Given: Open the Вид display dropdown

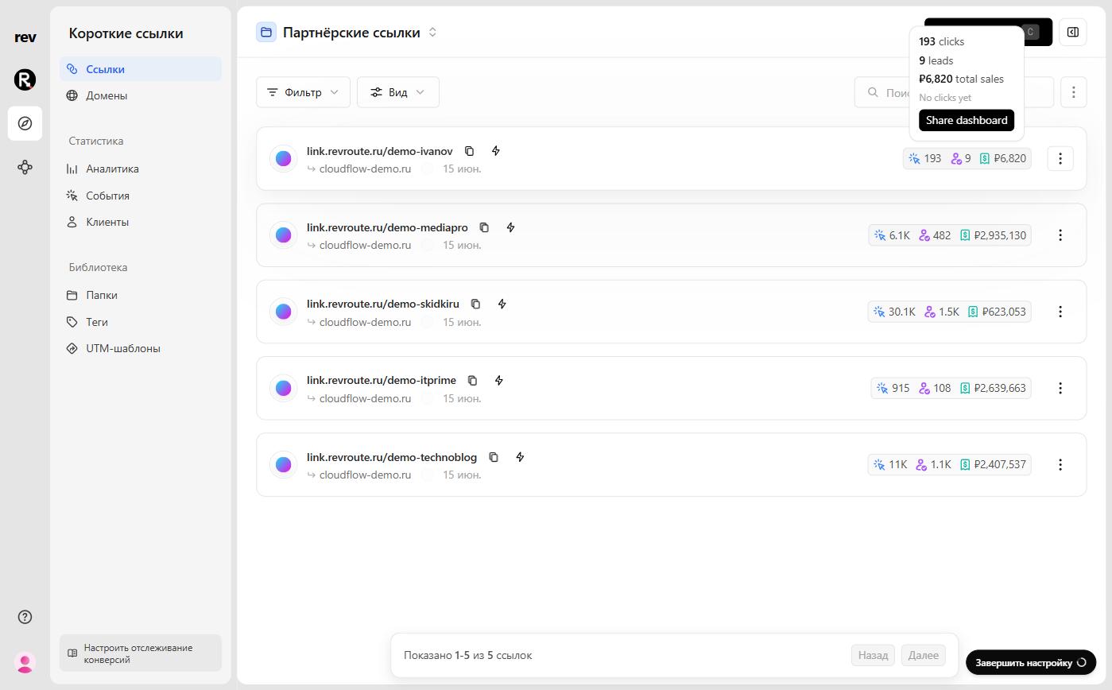Looking at the screenshot, I should tap(397, 92).
